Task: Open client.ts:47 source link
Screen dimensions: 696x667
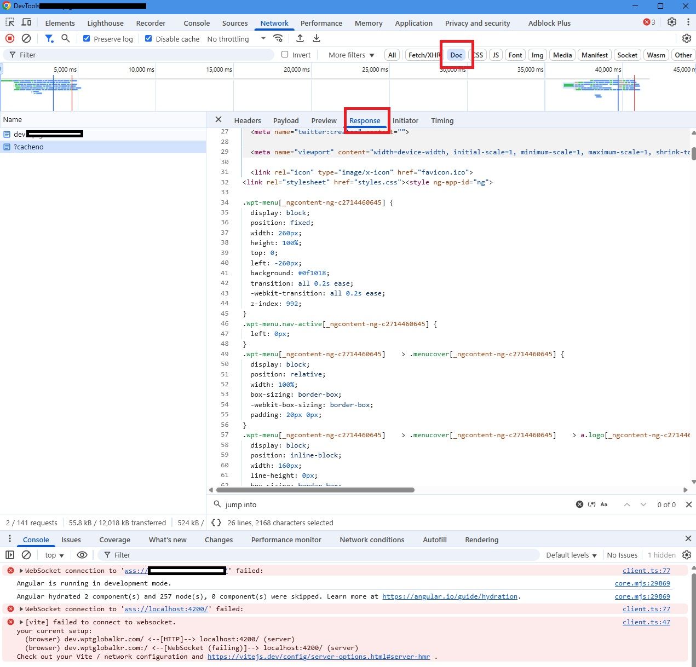Action: (646, 622)
